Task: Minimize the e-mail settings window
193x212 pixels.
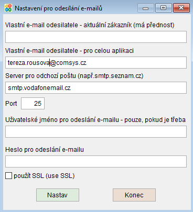Action: click(146, 8)
